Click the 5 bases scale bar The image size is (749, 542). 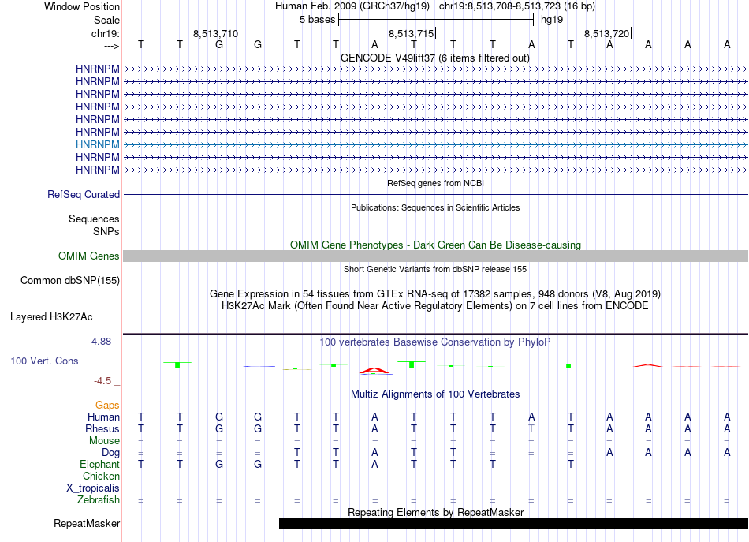tap(436, 20)
